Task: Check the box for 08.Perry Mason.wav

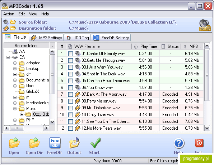Action: tap(70, 101)
